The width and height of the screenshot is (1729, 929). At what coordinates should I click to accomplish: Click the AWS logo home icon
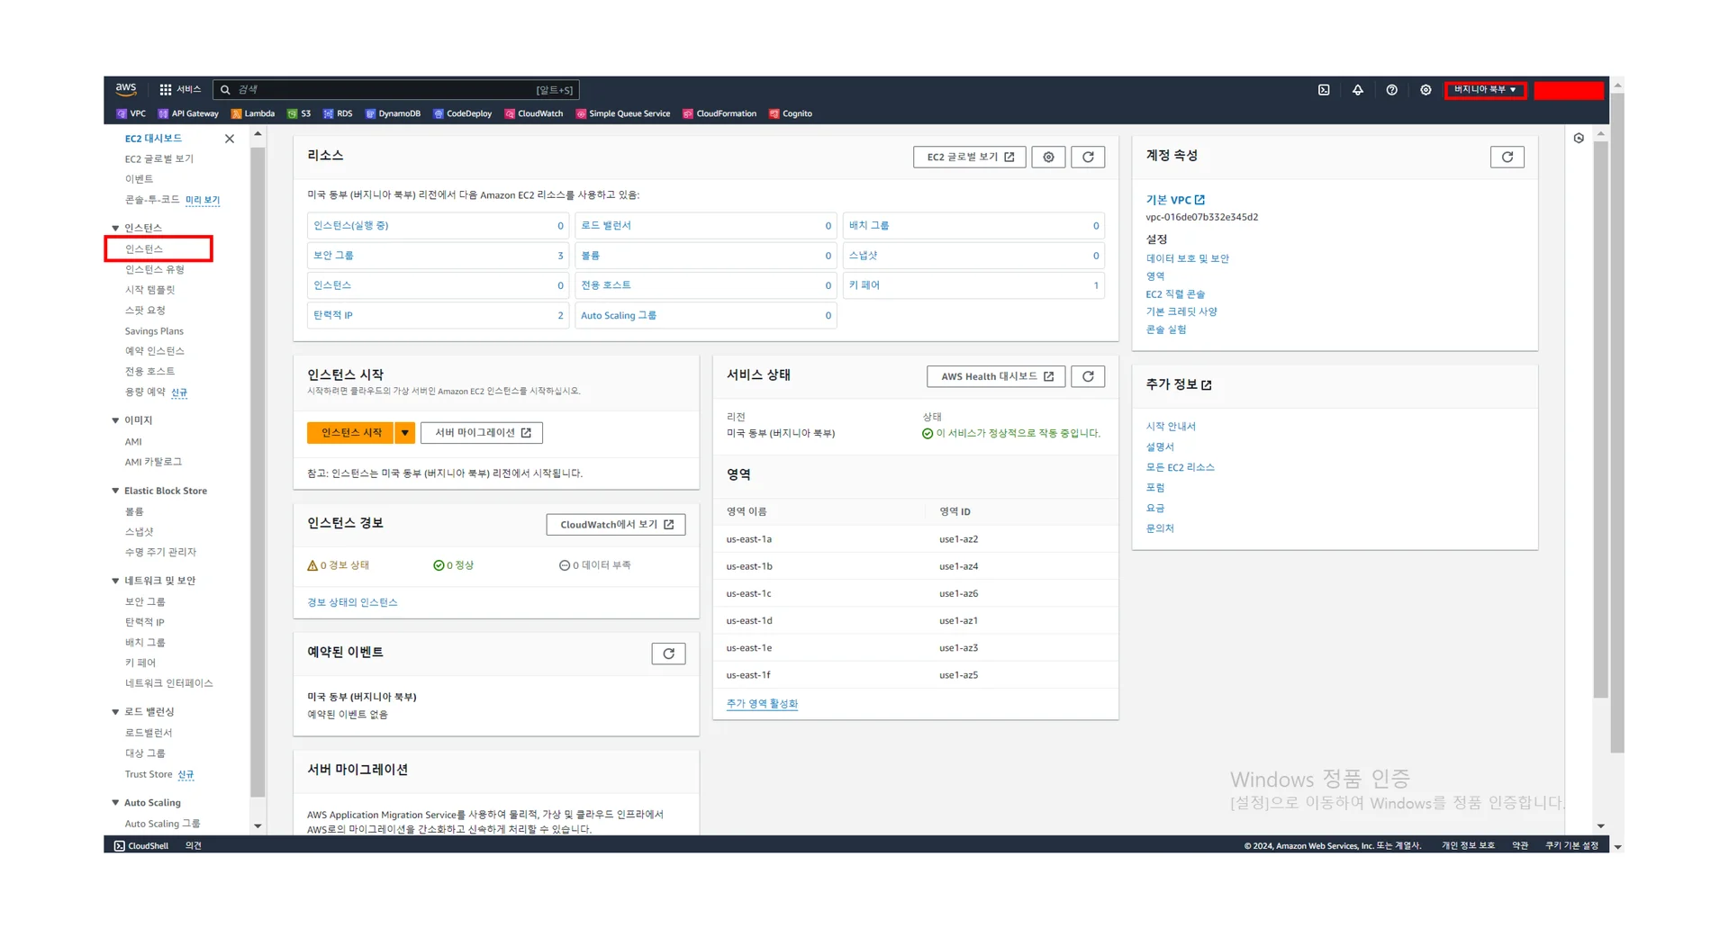coord(126,89)
